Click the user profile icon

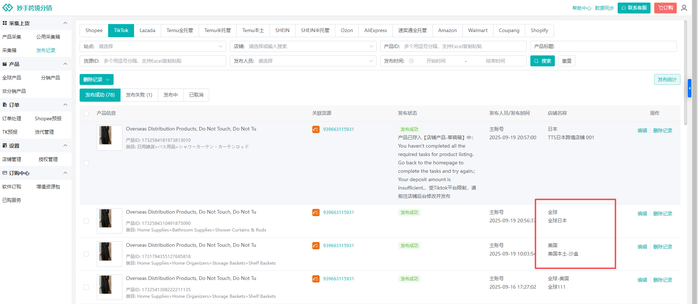coord(684,8)
